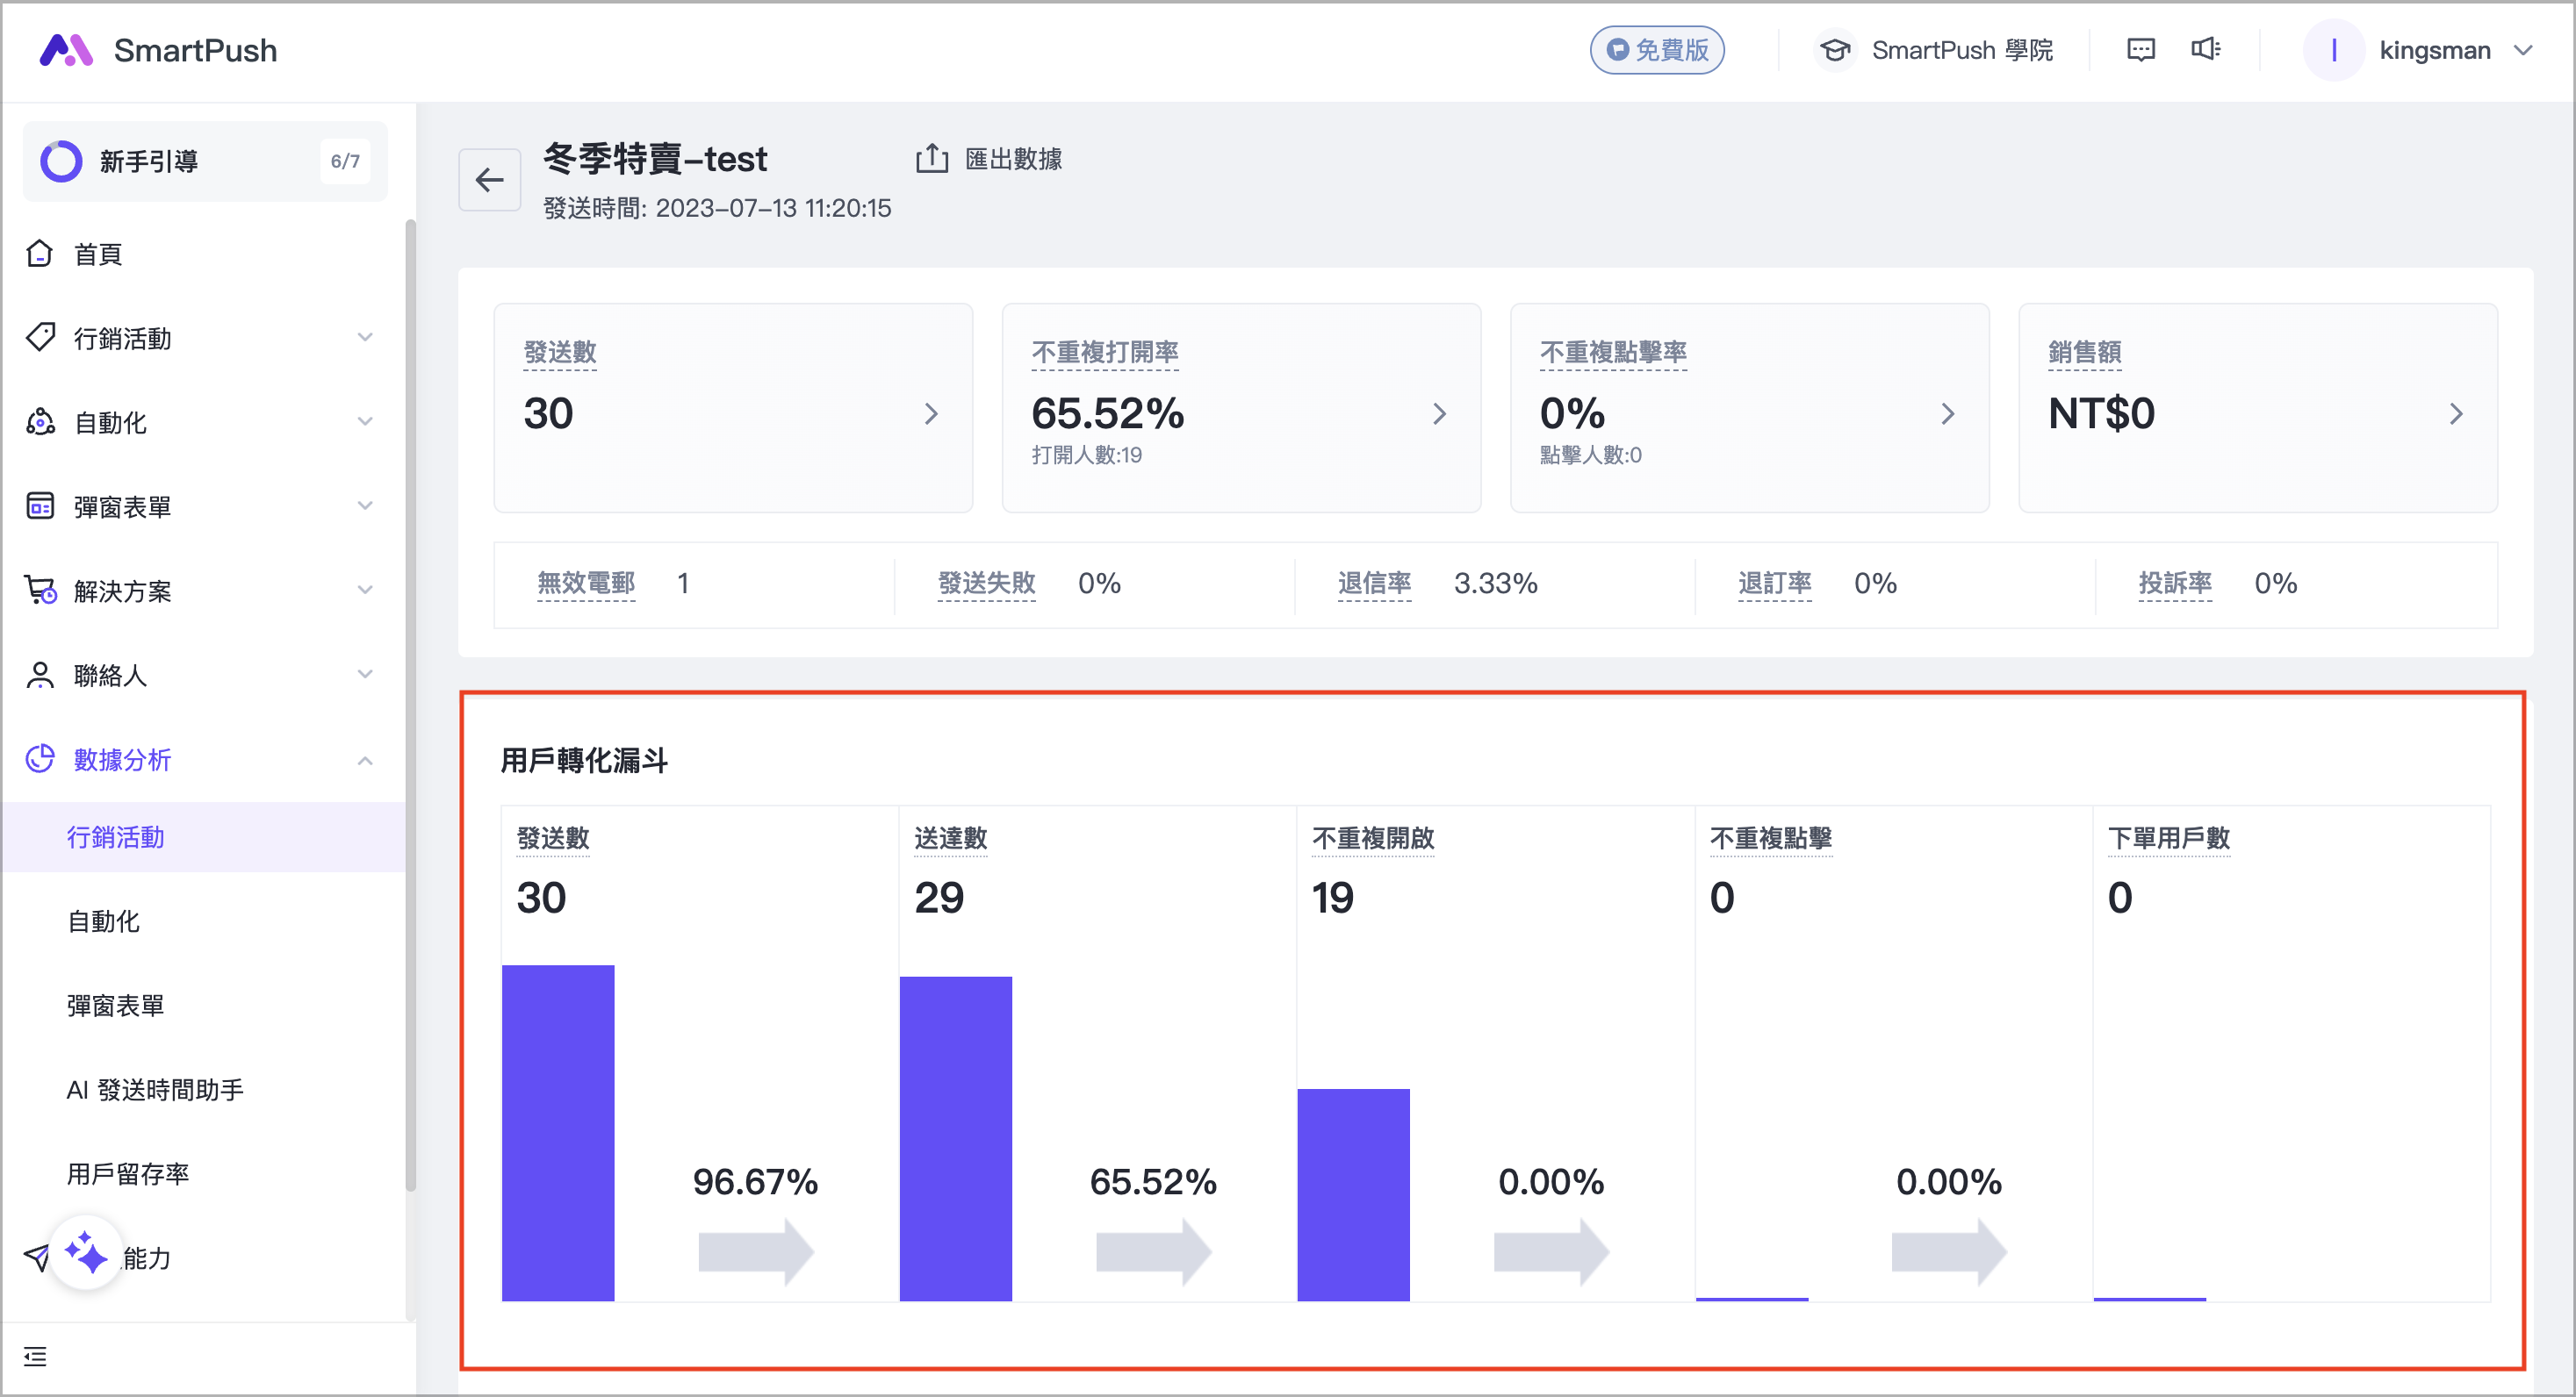Click the 冬季特賣-test campaign title
Viewport: 2576px width, 1397px height.
pos(655,158)
